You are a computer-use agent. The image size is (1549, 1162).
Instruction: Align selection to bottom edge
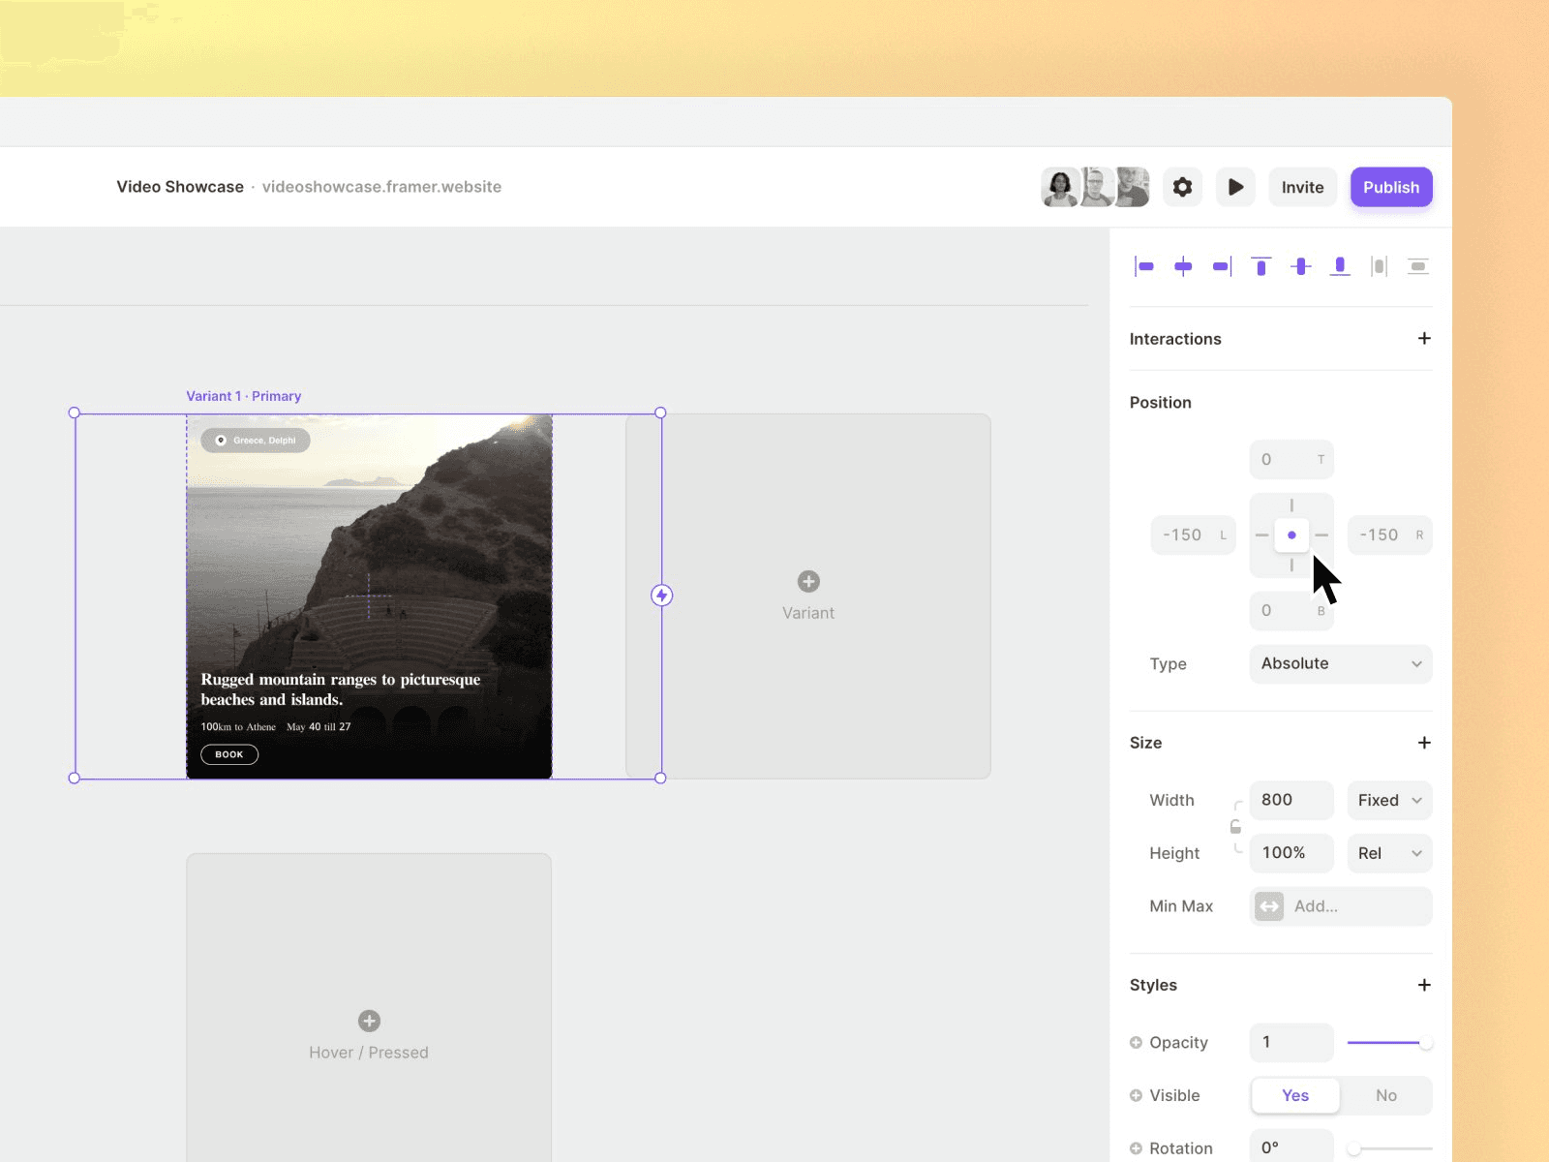[x=1340, y=266]
